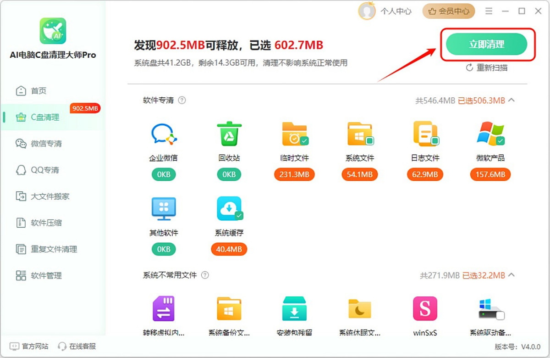Uncheck the 系统缓存 checkbox
Viewport: 550px width, 358px height.
pos(239,215)
